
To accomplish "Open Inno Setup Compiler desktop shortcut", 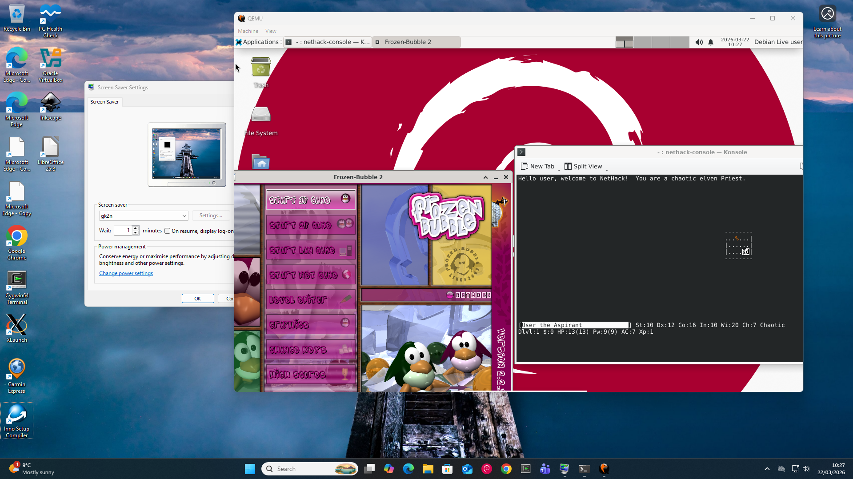I will pyautogui.click(x=17, y=421).
